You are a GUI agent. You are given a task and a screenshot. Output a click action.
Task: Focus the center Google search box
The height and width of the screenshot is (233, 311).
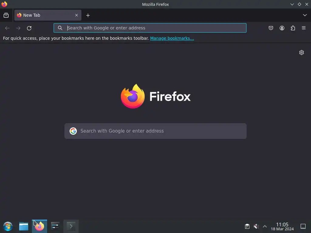pos(155,131)
